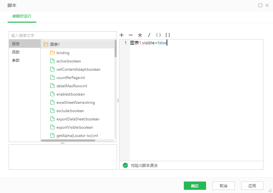Click the division slash operator
This screenshot has height=193, width=273.
(149, 35)
